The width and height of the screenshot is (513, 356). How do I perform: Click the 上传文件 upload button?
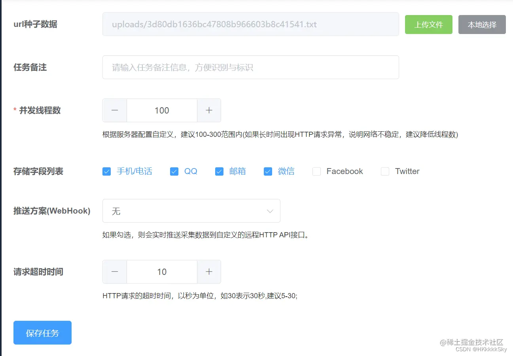pos(428,24)
